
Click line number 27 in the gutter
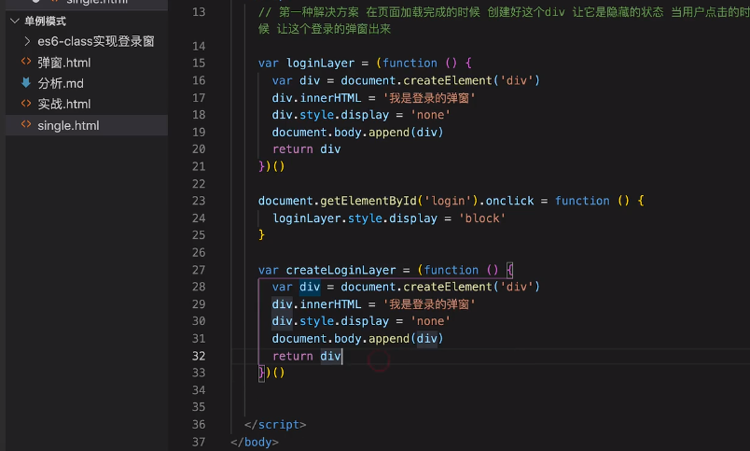(x=199, y=270)
